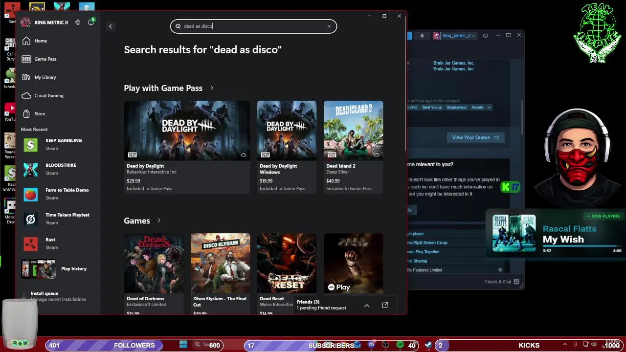The height and width of the screenshot is (352, 626).
Task: Open the KING METRIC II profile avatar
Action: click(26, 22)
